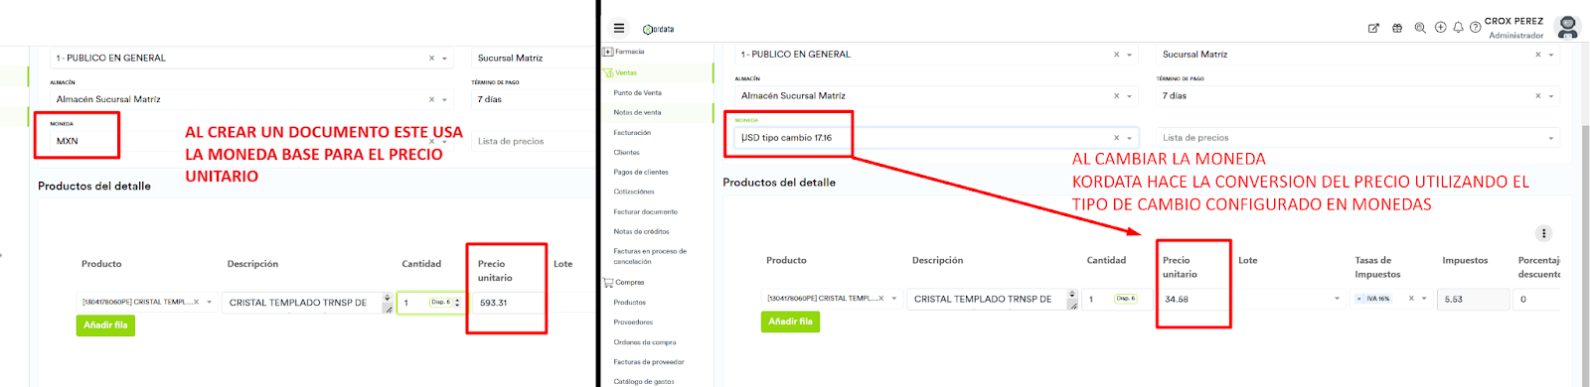Click the external link edit icon

(1373, 28)
